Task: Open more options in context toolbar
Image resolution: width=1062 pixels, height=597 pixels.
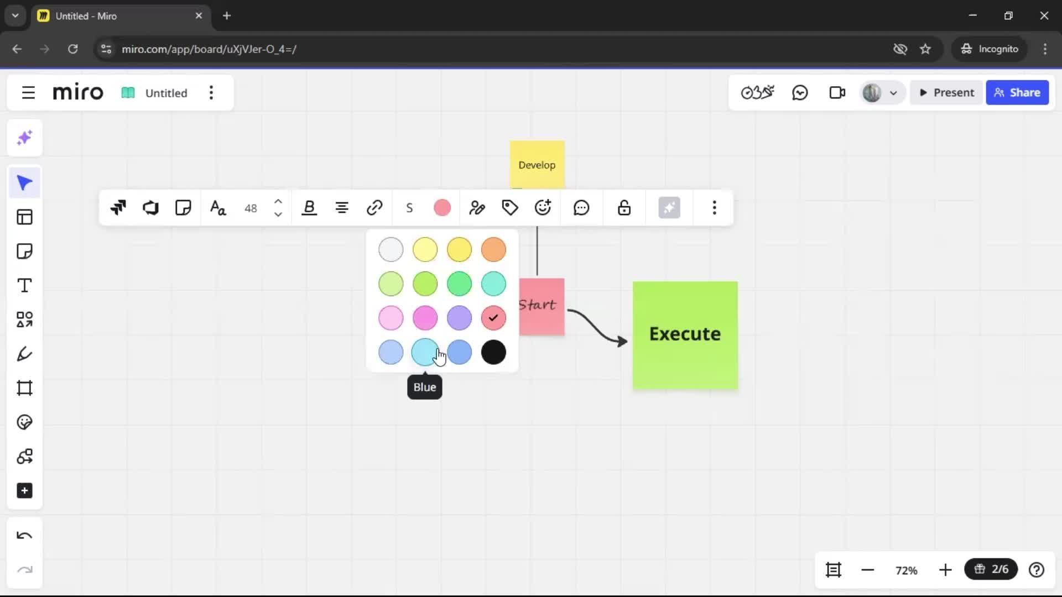Action: click(x=715, y=208)
